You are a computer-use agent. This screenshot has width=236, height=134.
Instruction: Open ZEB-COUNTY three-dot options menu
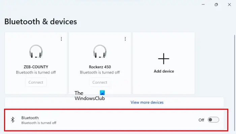(x=61, y=39)
